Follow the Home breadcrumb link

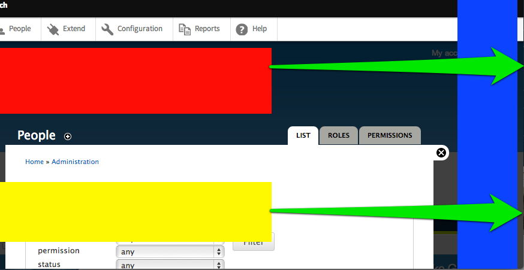(34, 162)
